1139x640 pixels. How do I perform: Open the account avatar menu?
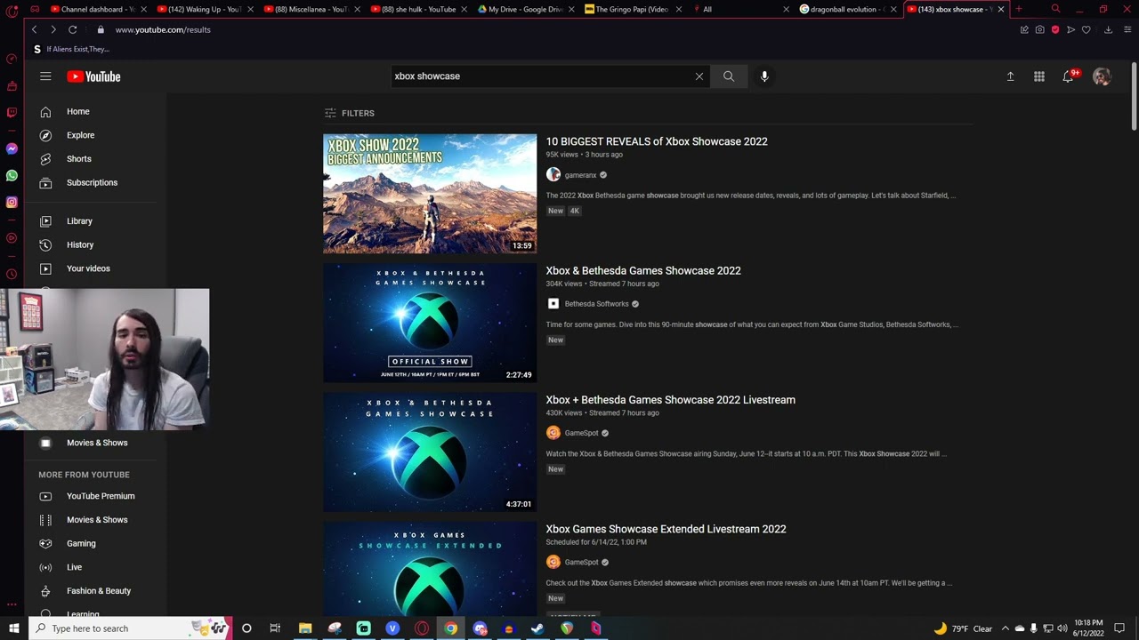pos(1102,76)
